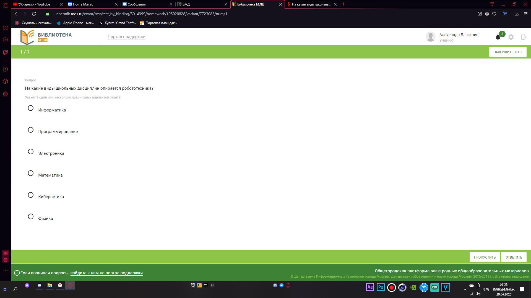The width and height of the screenshot is (531, 298).
Task: Add page to bookmarks heart icon
Action: (x=494, y=14)
